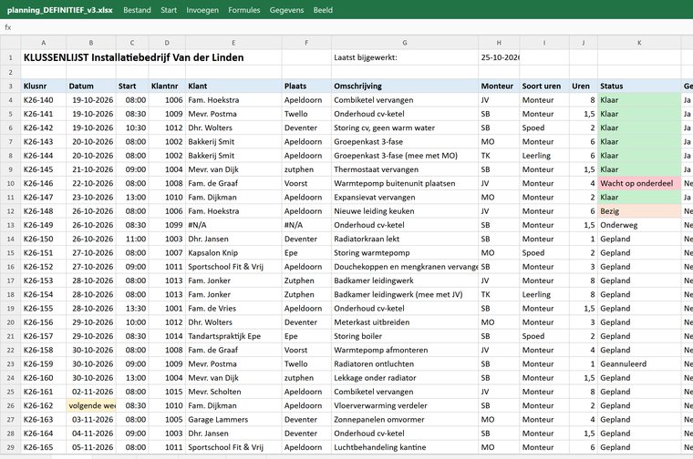The image size is (693, 459).
Task: Open the Formules menu
Action: (x=244, y=10)
